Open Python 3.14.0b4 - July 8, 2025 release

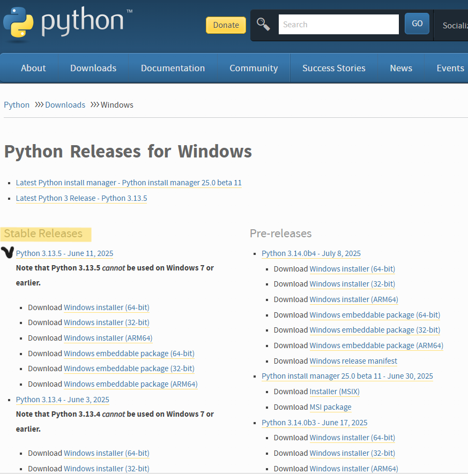pos(311,253)
